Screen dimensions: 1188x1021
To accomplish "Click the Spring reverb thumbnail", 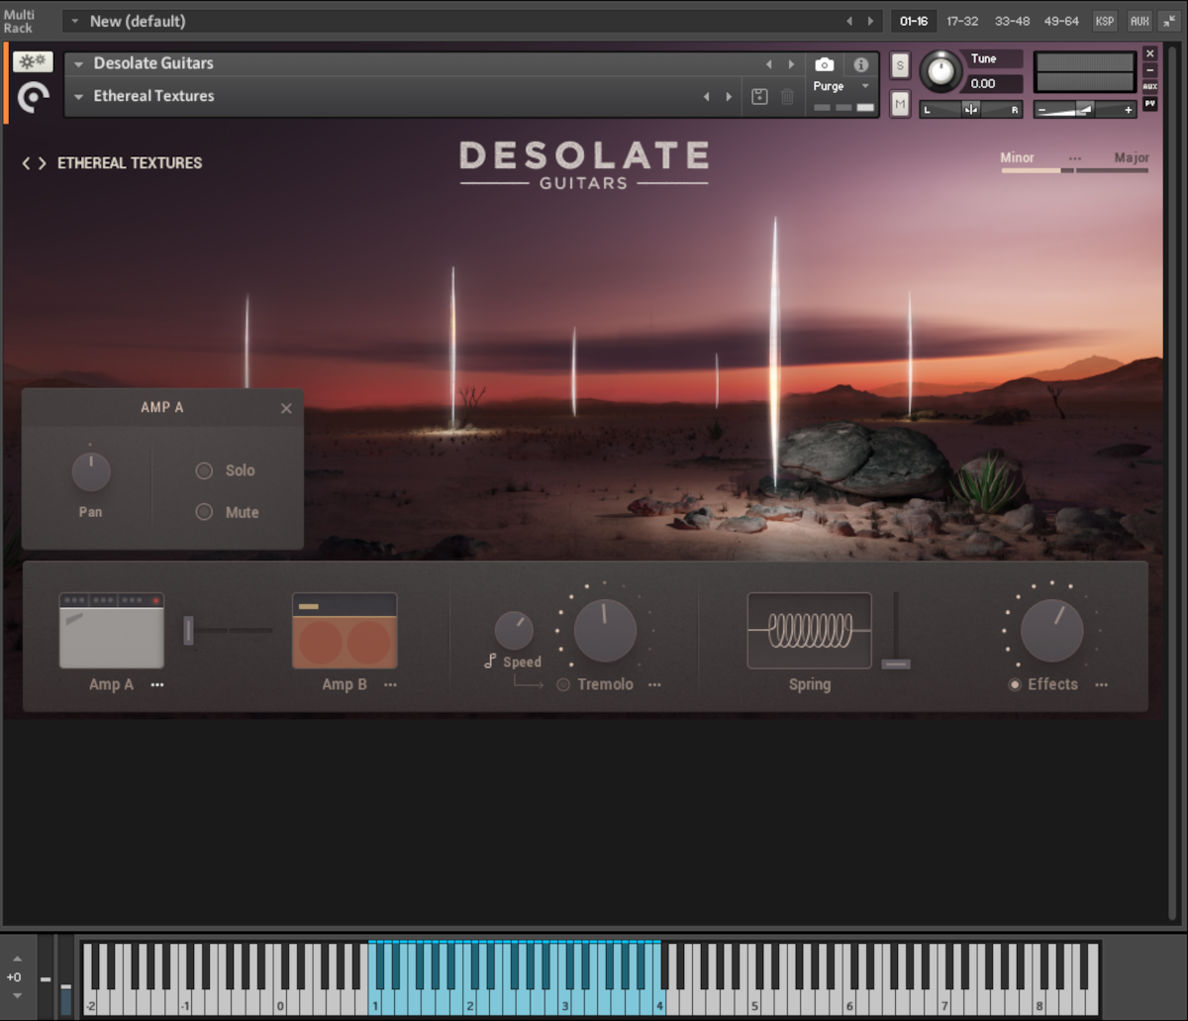I will 810,631.
